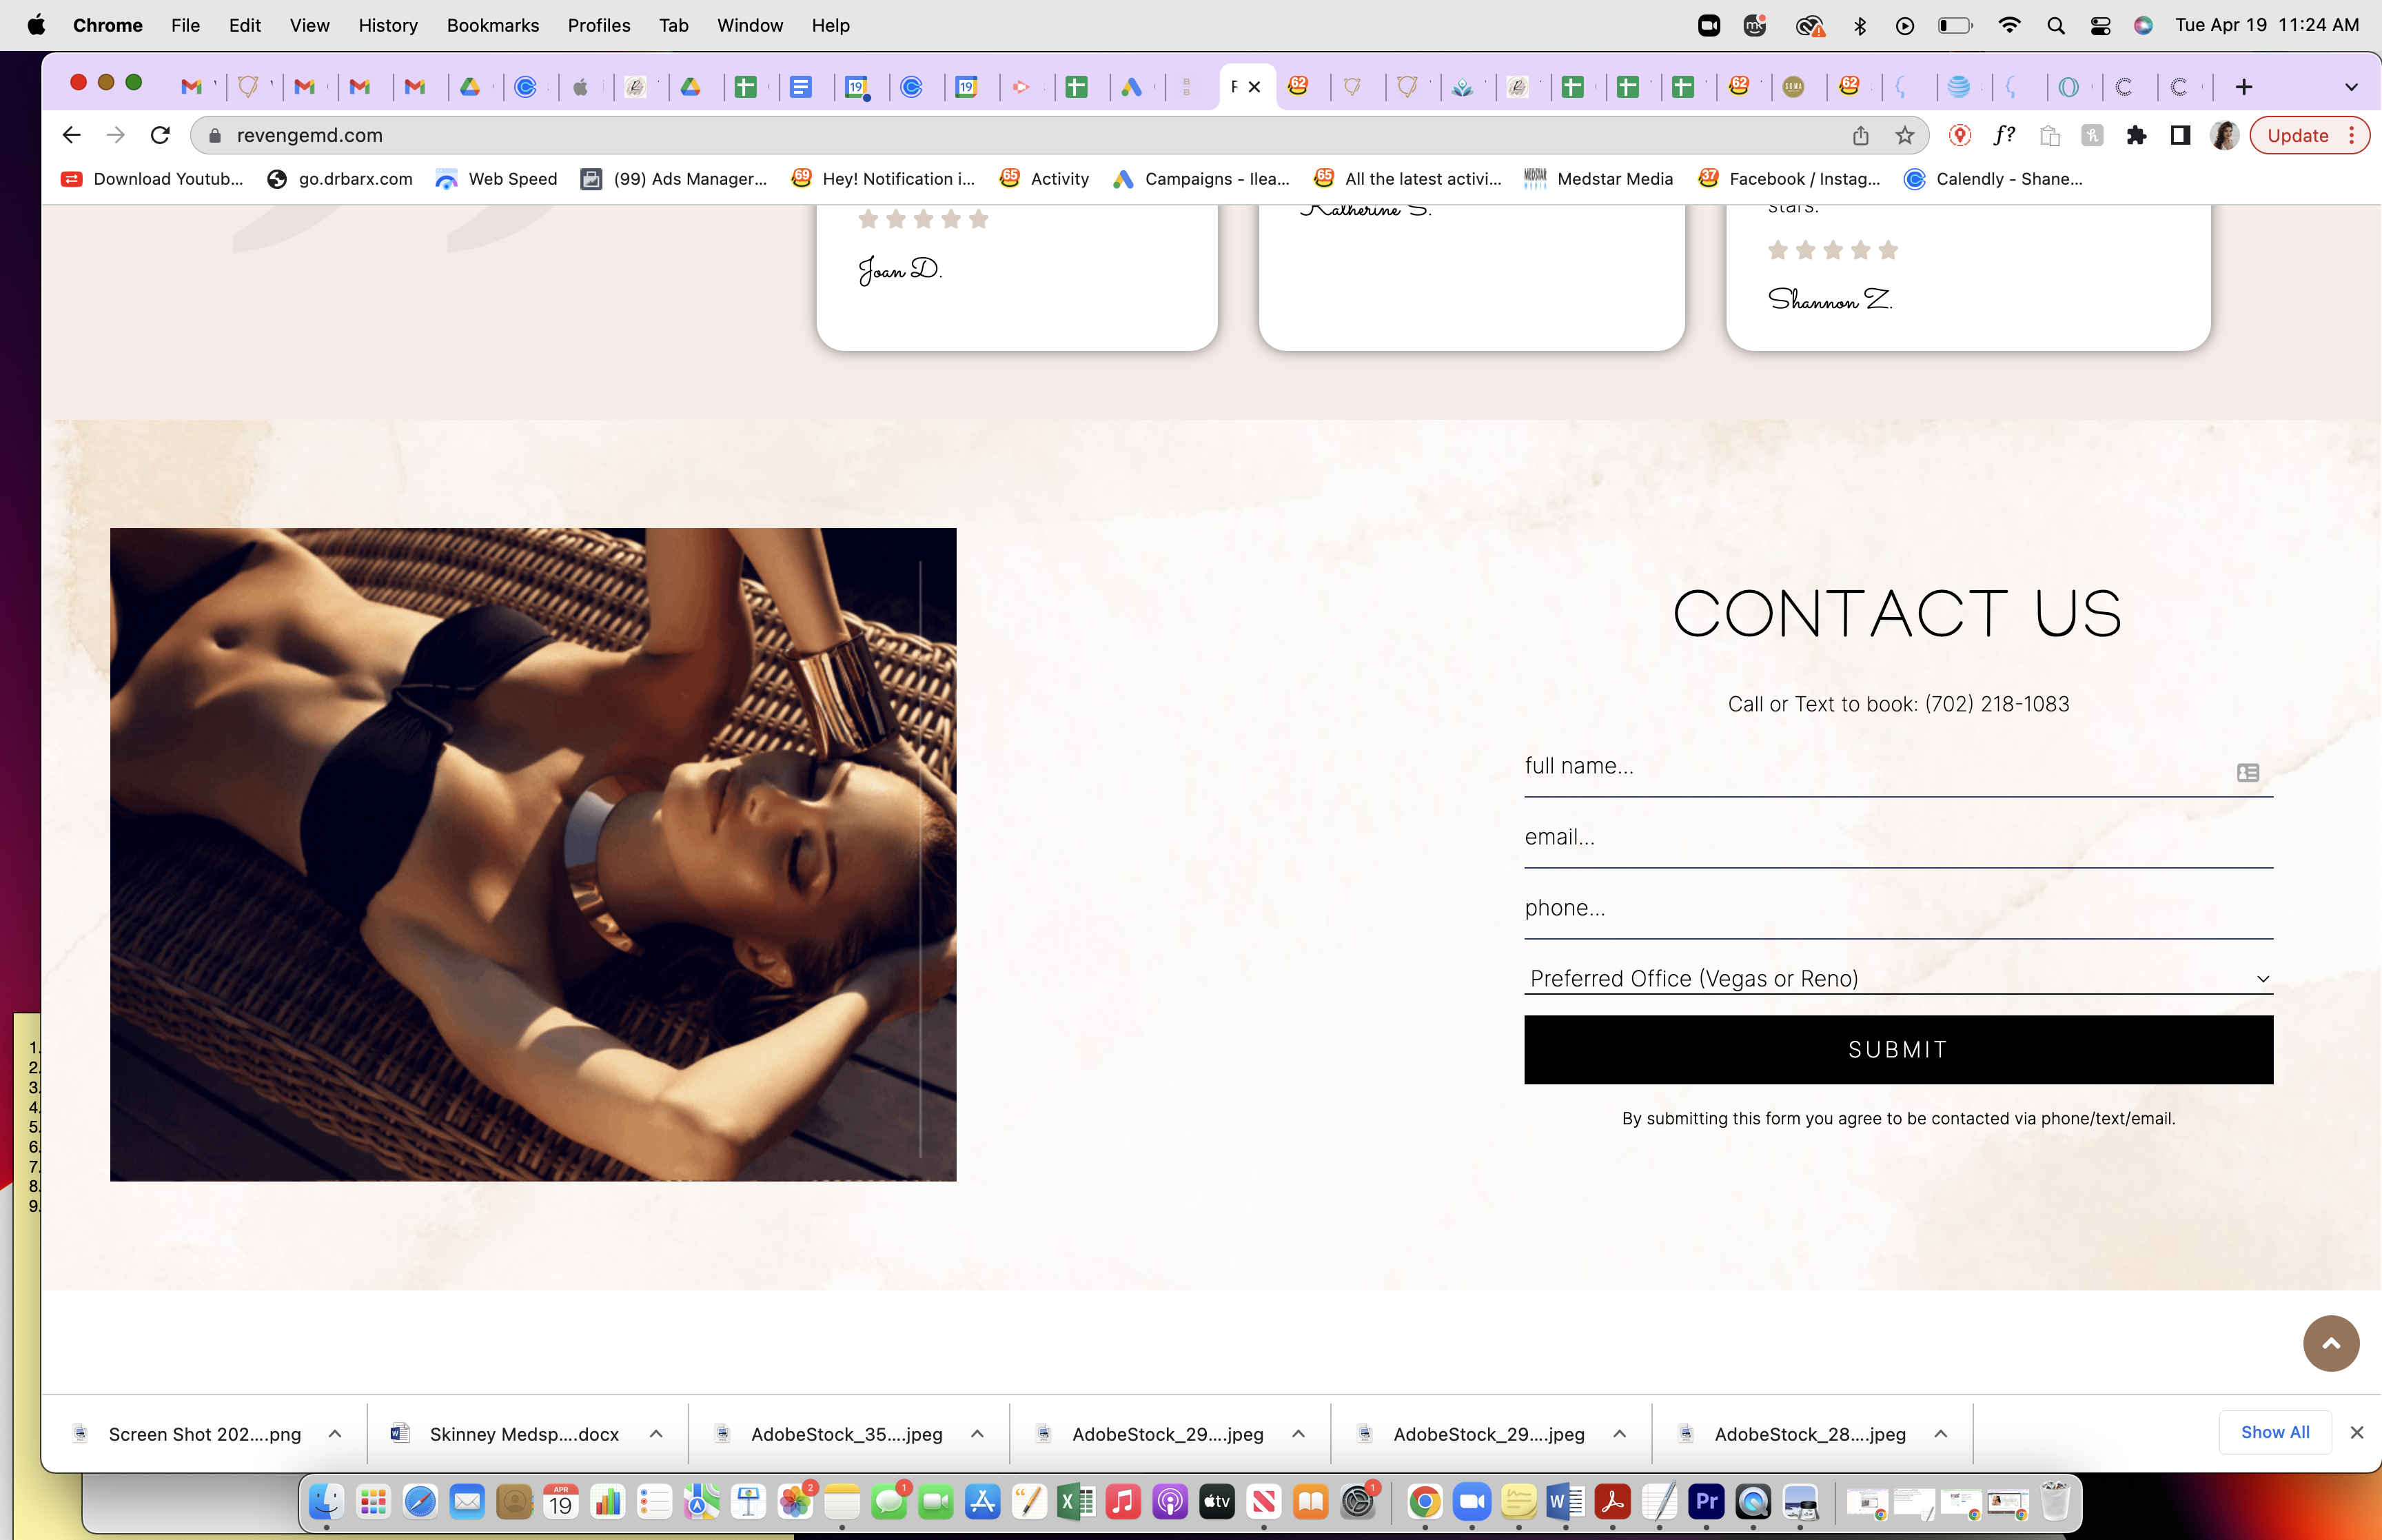Screen dimensions: 2382x1540
Task: Click the autofill contact icon in the full name field
Action: 2247,772
